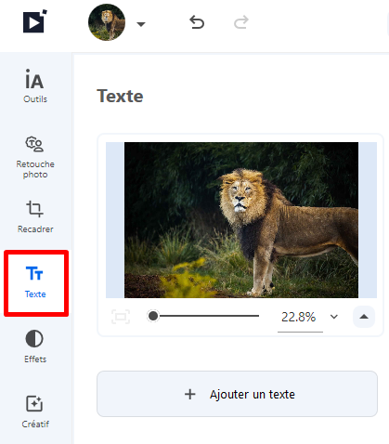Click the plus icon beside Ajouter un texte
Image resolution: width=389 pixels, height=444 pixels.
coord(189,394)
